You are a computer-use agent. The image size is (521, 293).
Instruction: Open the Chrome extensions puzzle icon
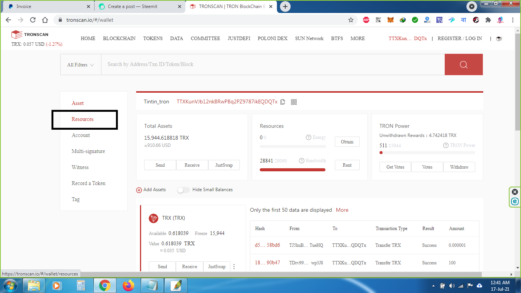coord(488,20)
